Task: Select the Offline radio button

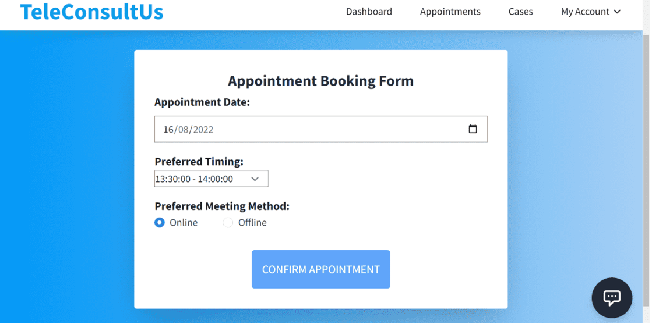Action: [228, 223]
